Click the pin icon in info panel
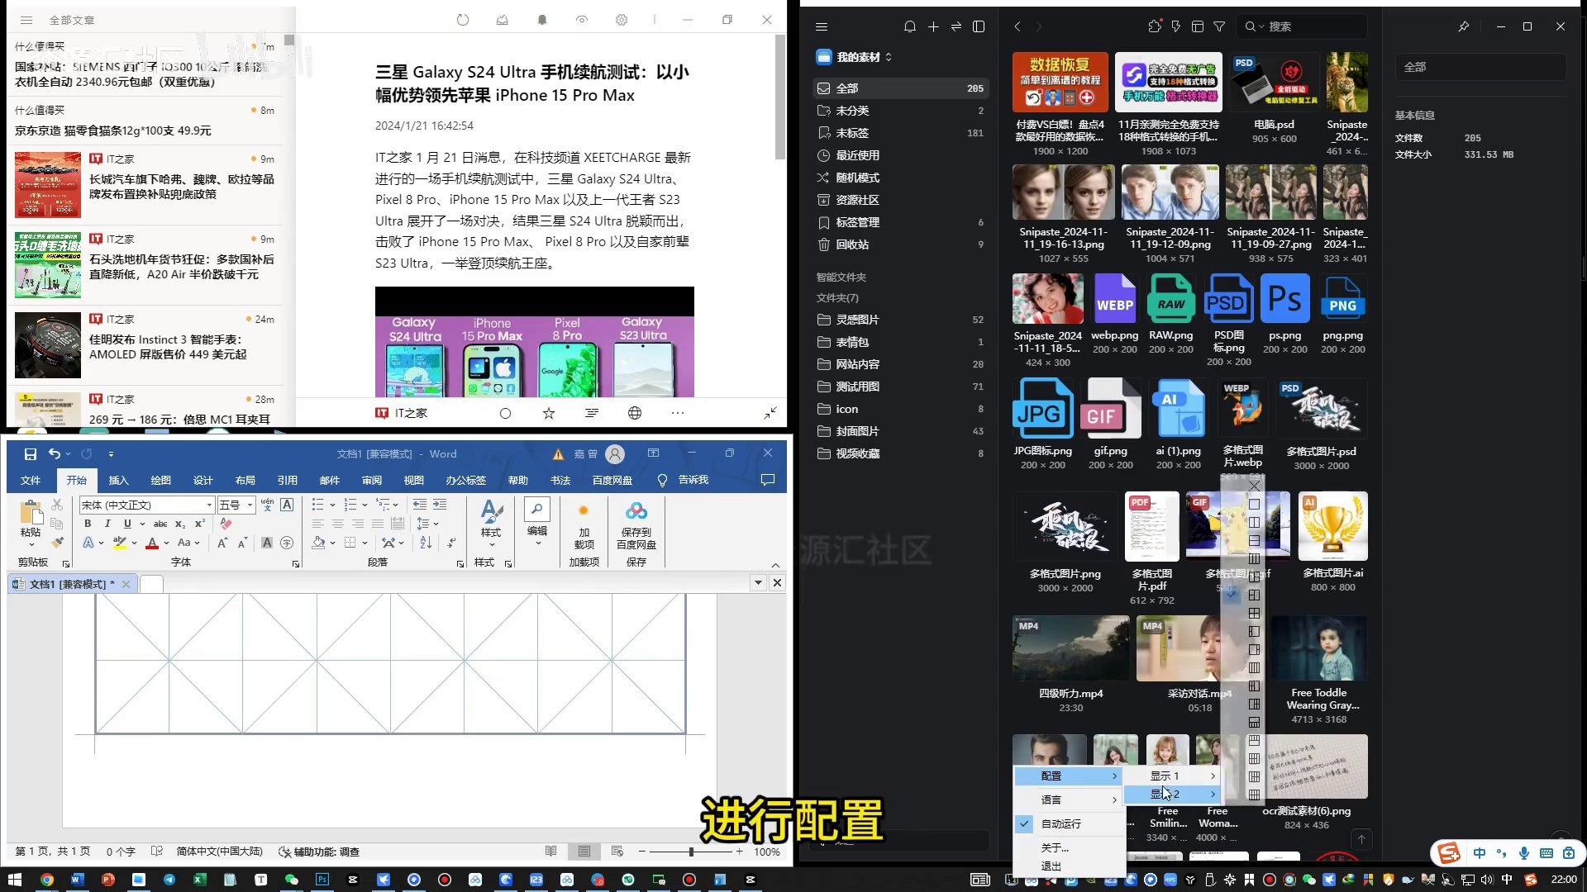 (1463, 26)
